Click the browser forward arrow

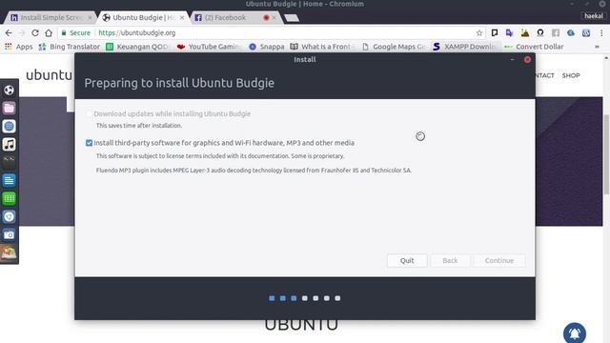tap(22, 33)
